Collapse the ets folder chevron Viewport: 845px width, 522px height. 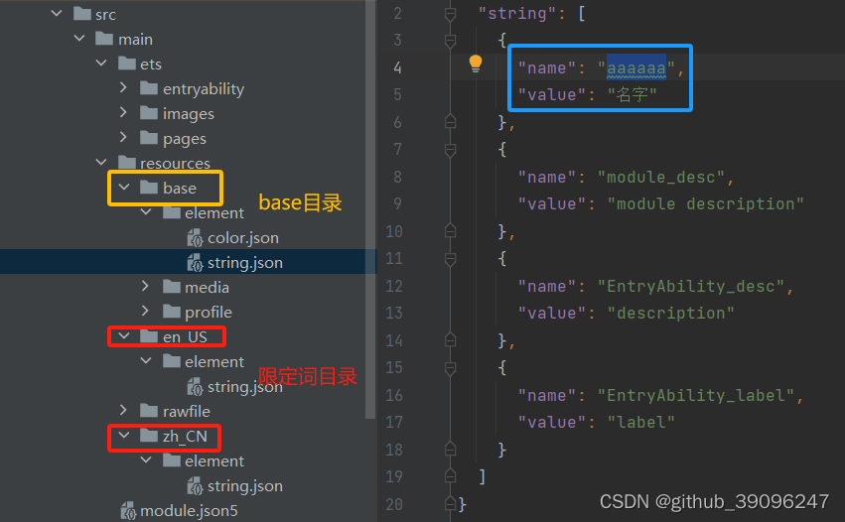(x=101, y=64)
